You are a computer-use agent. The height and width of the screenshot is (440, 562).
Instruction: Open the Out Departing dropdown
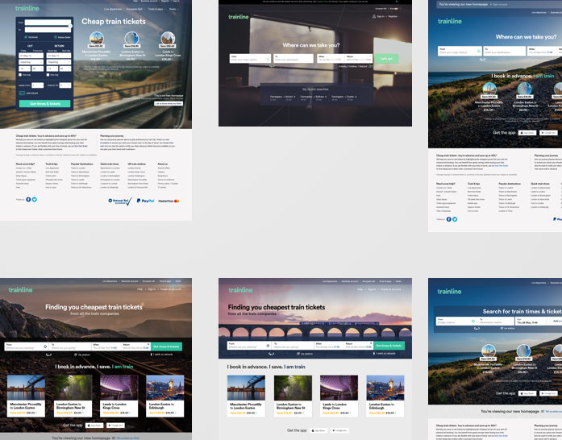(31, 62)
